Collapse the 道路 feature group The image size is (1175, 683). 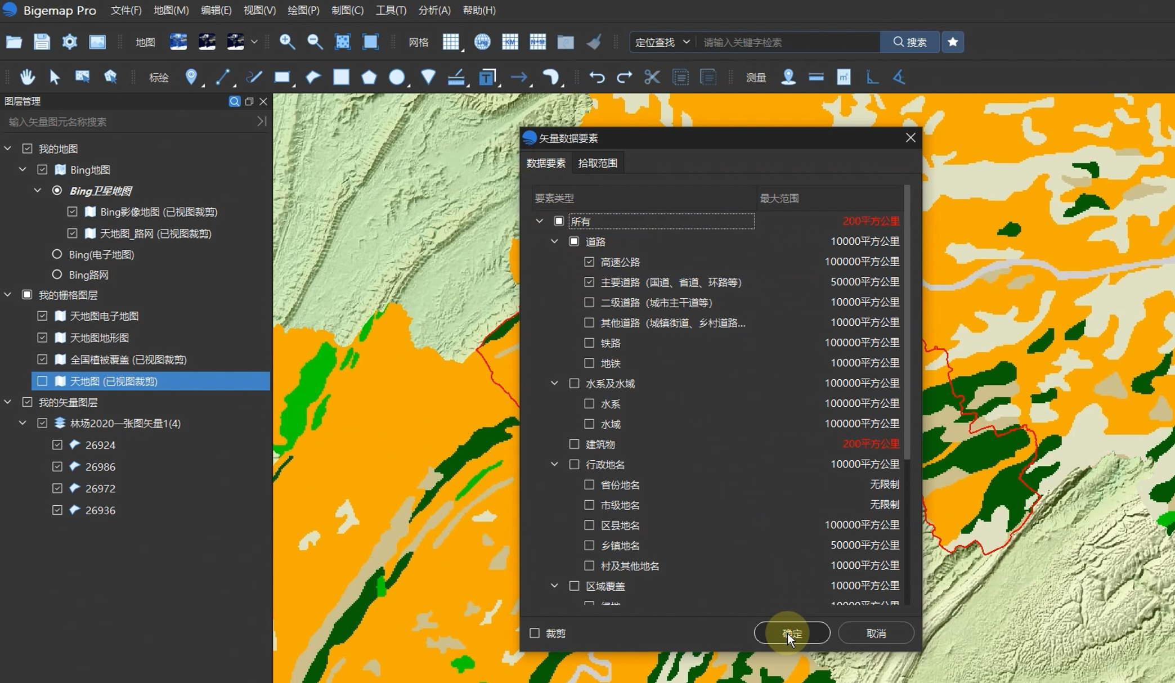[554, 241]
